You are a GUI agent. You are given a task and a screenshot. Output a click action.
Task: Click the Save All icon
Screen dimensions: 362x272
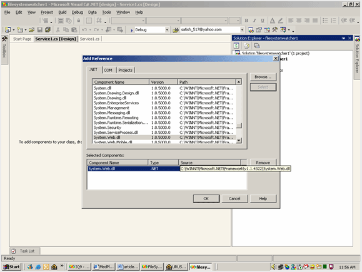[x=48, y=29]
